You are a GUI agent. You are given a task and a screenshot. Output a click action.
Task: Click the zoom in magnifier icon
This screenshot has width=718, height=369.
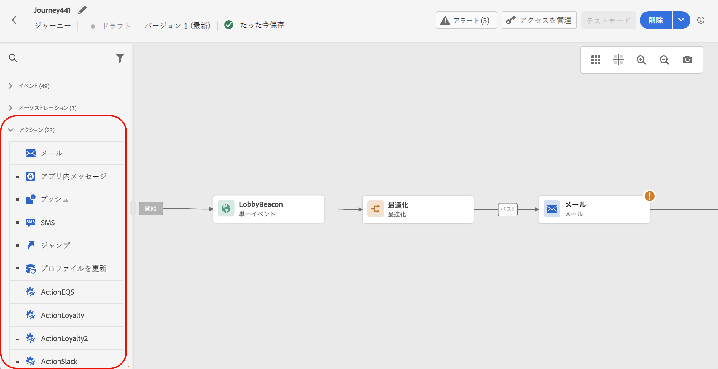click(641, 60)
